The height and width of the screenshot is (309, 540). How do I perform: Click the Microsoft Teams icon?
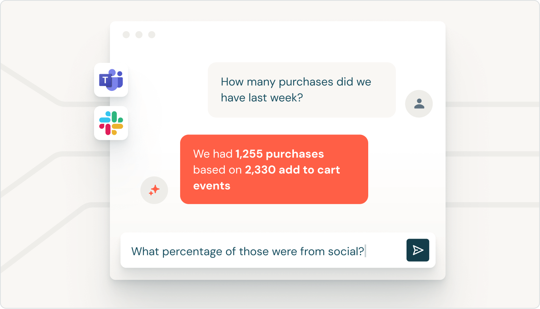click(x=111, y=80)
